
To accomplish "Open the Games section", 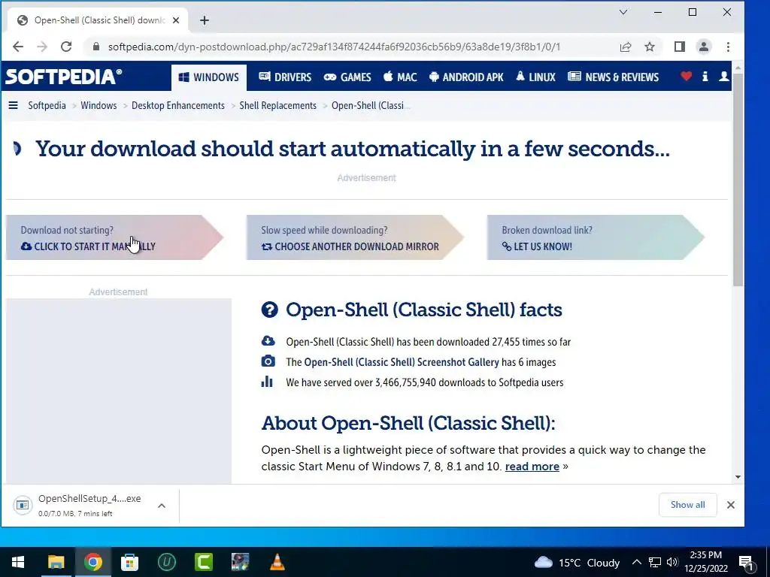I will pos(347,77).
